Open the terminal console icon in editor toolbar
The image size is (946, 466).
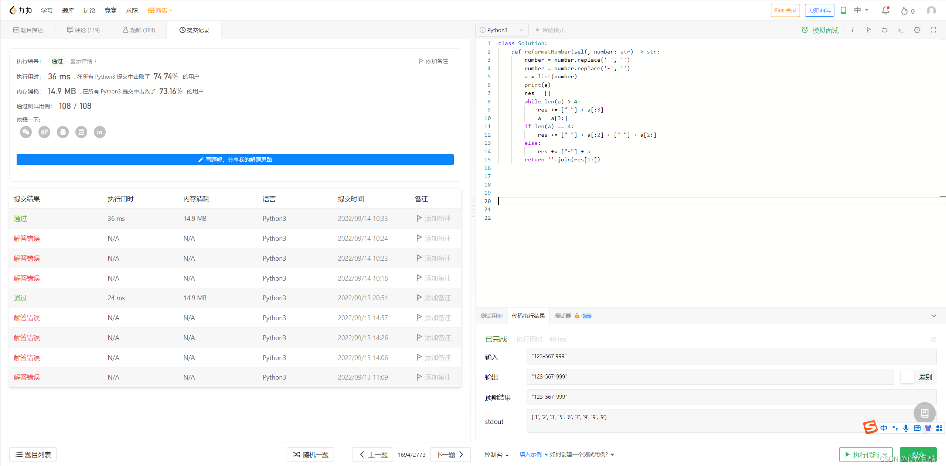tap(901, 30)
